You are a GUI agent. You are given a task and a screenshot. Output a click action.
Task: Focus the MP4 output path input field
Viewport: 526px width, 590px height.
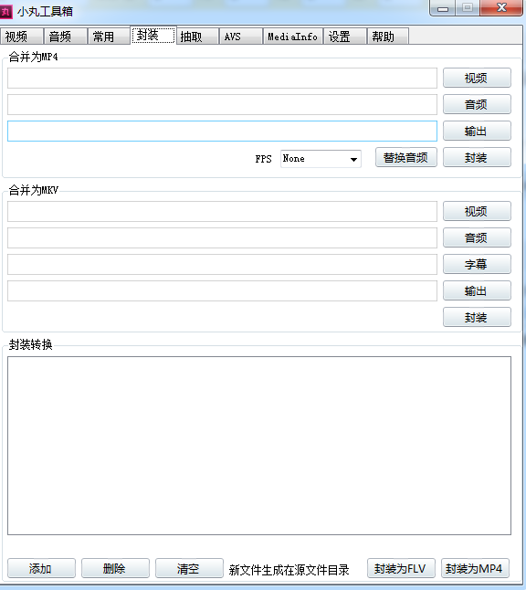pos(222,131)
